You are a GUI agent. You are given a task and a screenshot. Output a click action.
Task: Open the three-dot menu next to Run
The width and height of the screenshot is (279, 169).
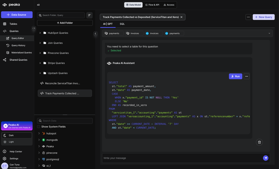tap(247, 76)
